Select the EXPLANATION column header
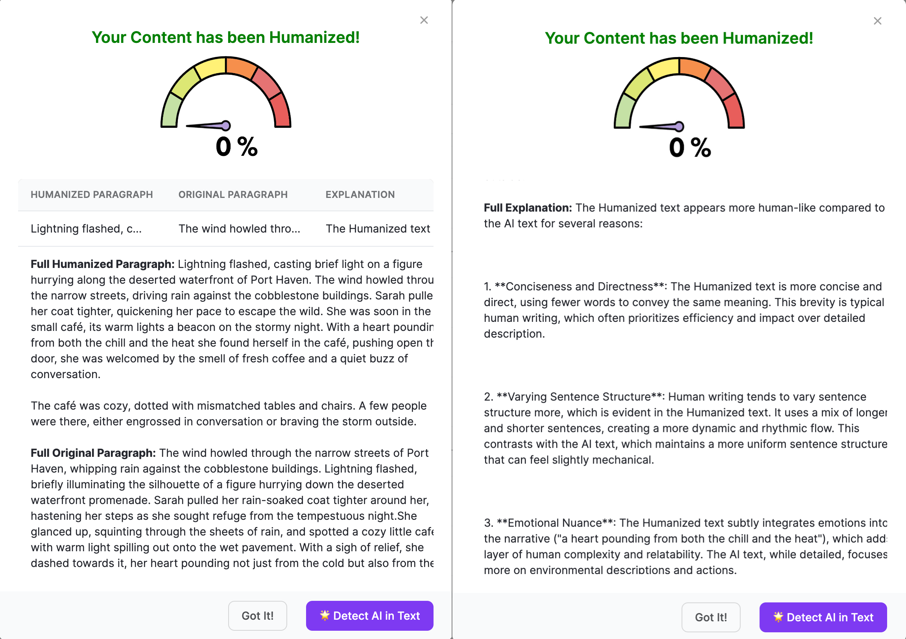The image size is (906, 639). coord(360,194)
